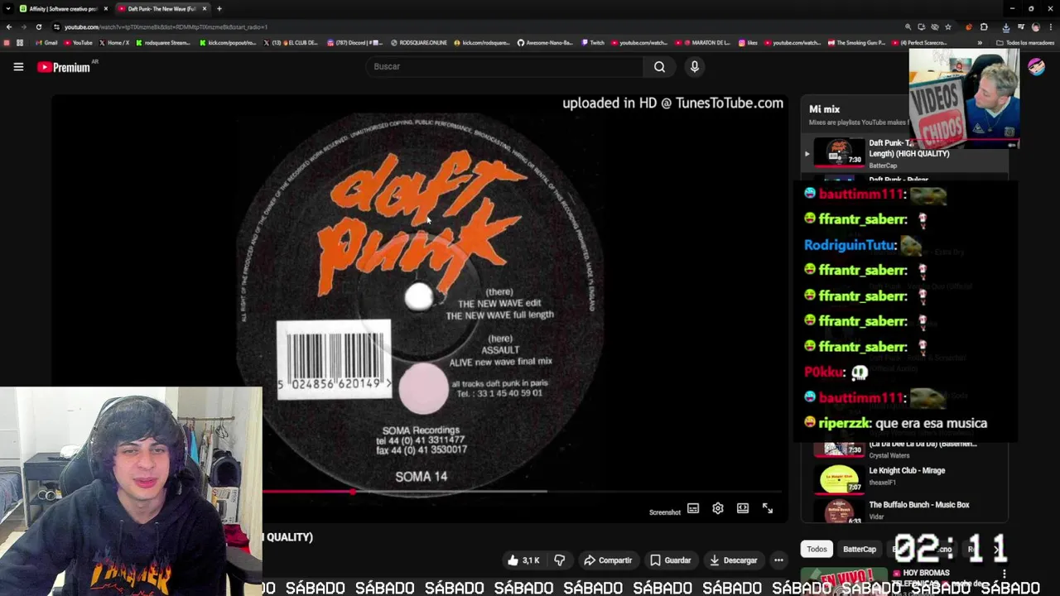Open the YouTube bookmark

pos(79,42)
